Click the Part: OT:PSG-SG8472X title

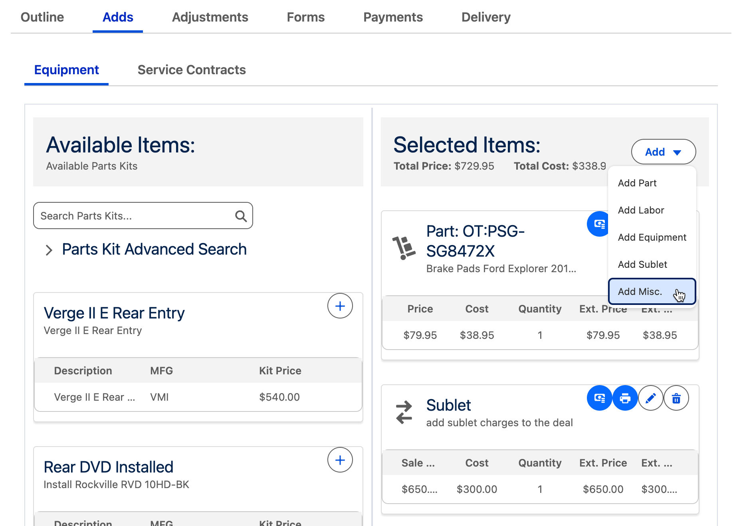click(475, 241)
